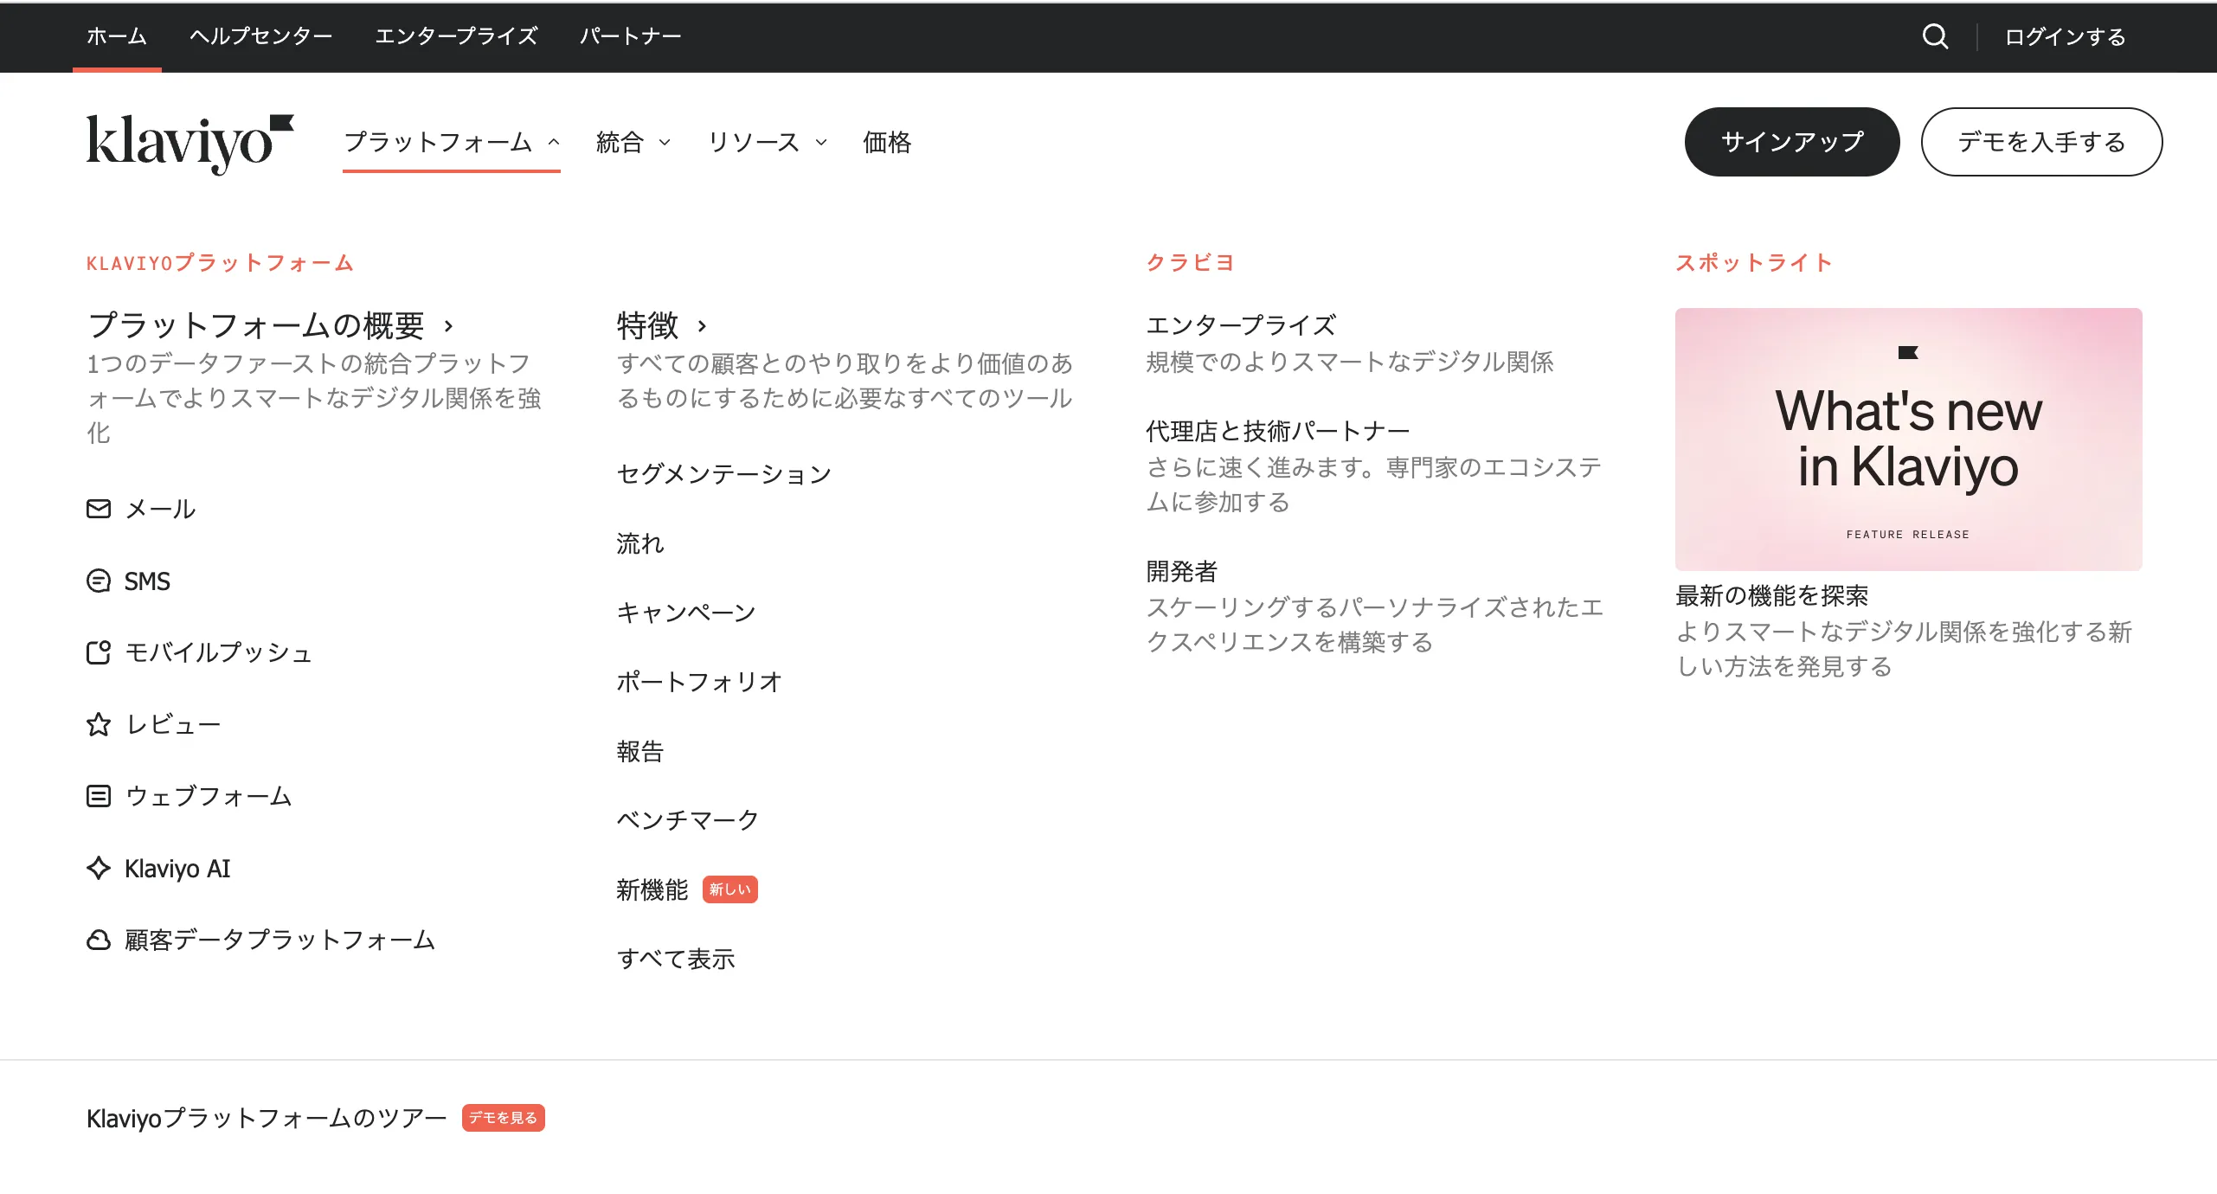
Task: Click the モバイルプッシュ notification icon
Action: pos(99,652)
